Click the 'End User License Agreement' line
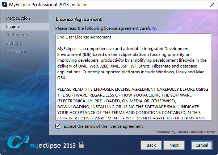218x155 pixels. point(84,37)
